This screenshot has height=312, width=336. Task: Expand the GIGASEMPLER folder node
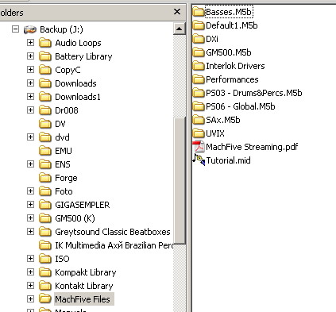coord(31,205)
